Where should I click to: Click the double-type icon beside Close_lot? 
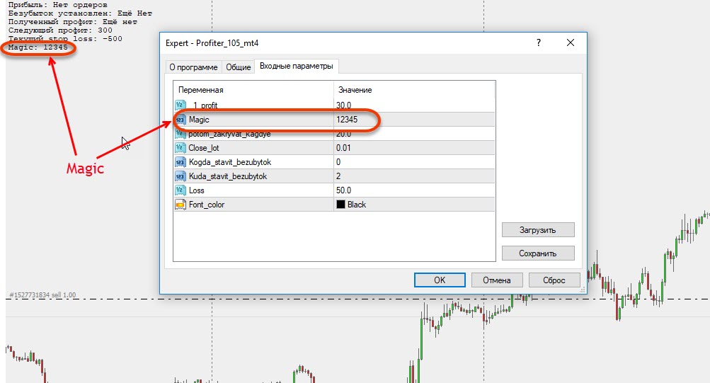(181, 147)
